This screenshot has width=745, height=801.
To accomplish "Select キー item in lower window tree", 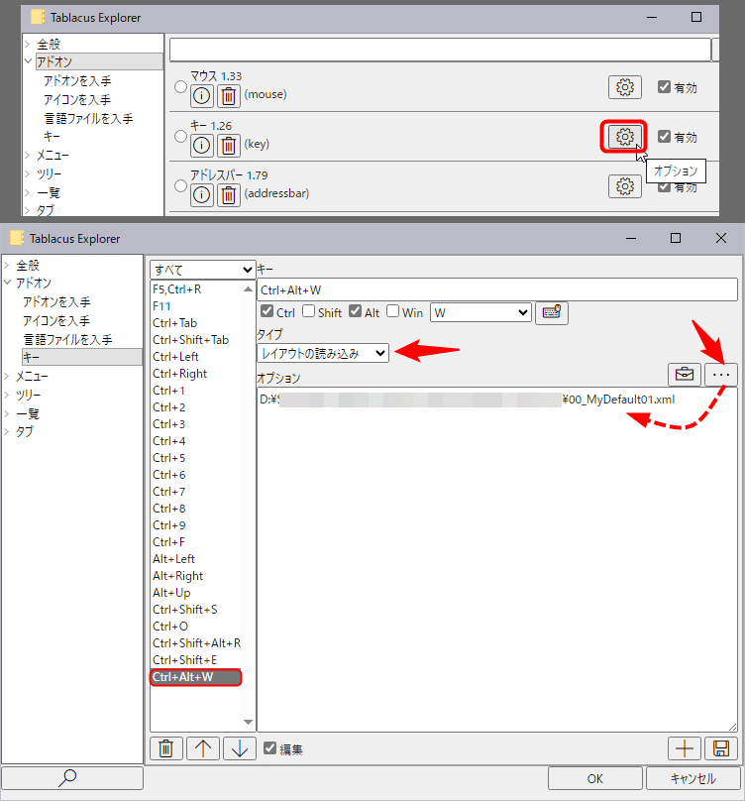I will pos(81,357).
